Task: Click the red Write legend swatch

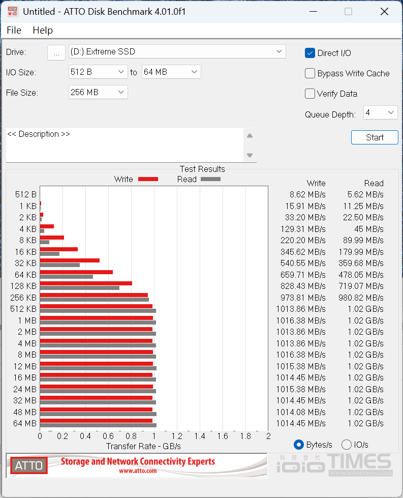Action: pyautogui.click(x=148, y=179)
